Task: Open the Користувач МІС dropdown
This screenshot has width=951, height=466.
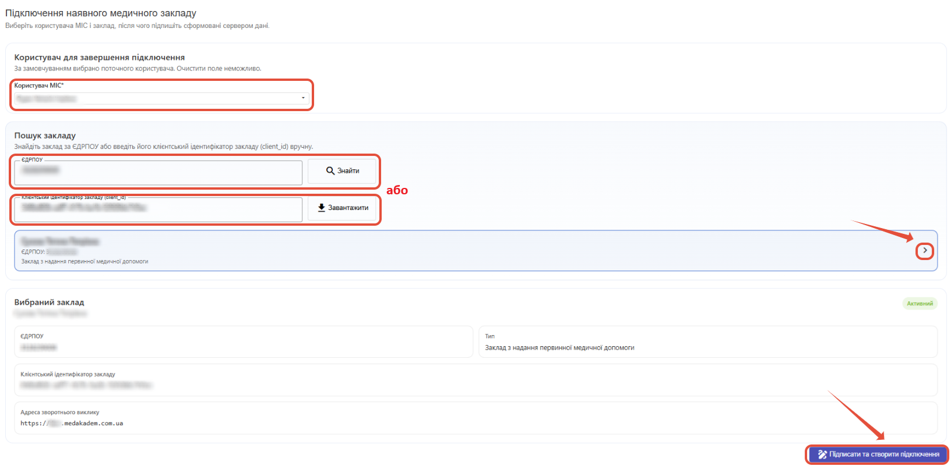Action: pos(161,98)
